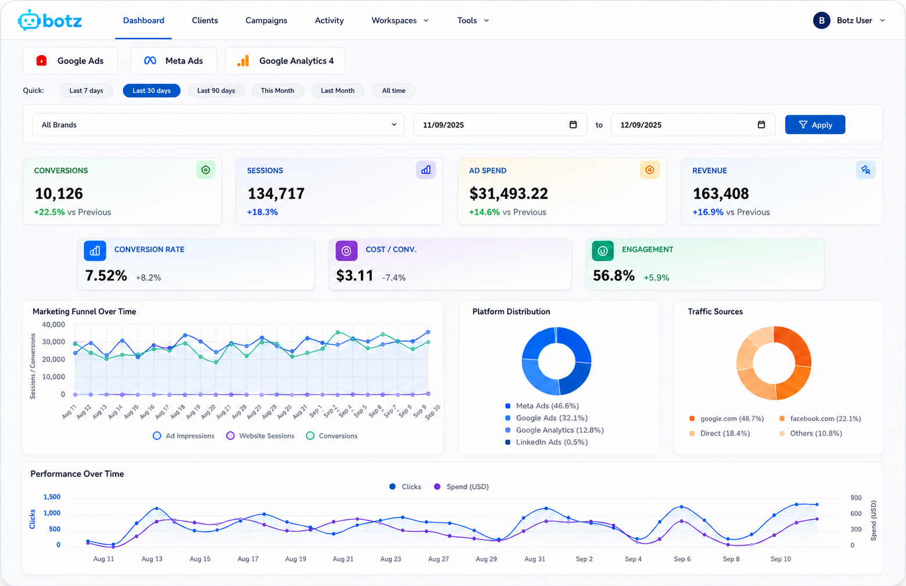Open the Clients tab

click(205, 20)
